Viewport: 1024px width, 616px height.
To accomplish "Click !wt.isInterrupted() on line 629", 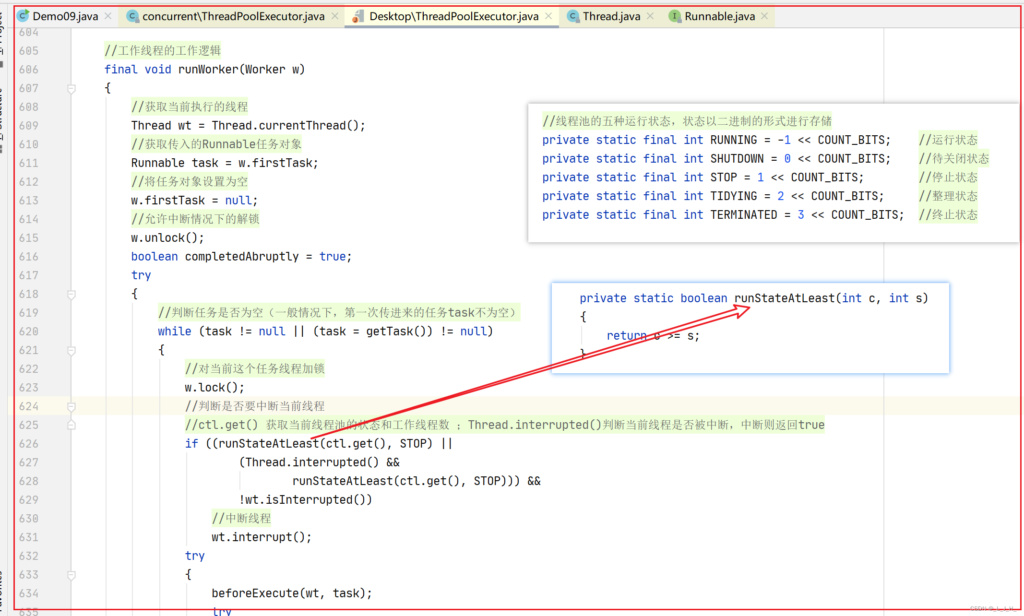I will point(305,500).
